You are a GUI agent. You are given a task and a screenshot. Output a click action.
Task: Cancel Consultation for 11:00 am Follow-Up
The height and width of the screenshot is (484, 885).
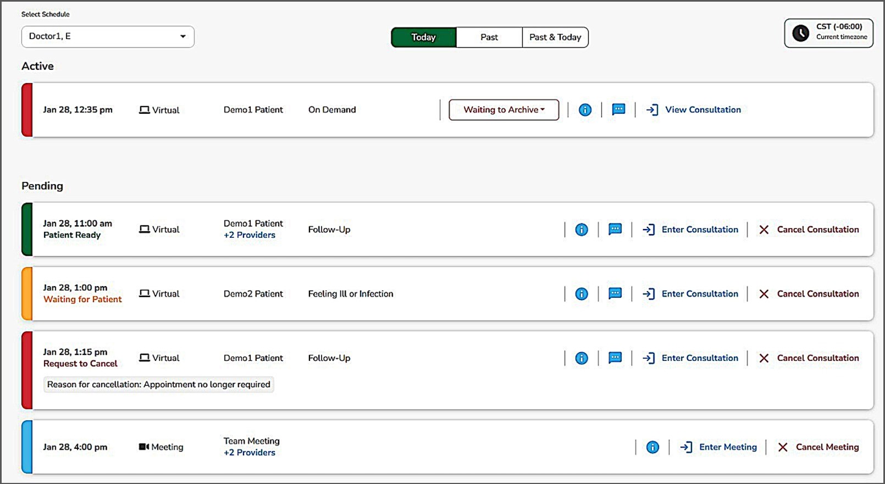point(817,230)
